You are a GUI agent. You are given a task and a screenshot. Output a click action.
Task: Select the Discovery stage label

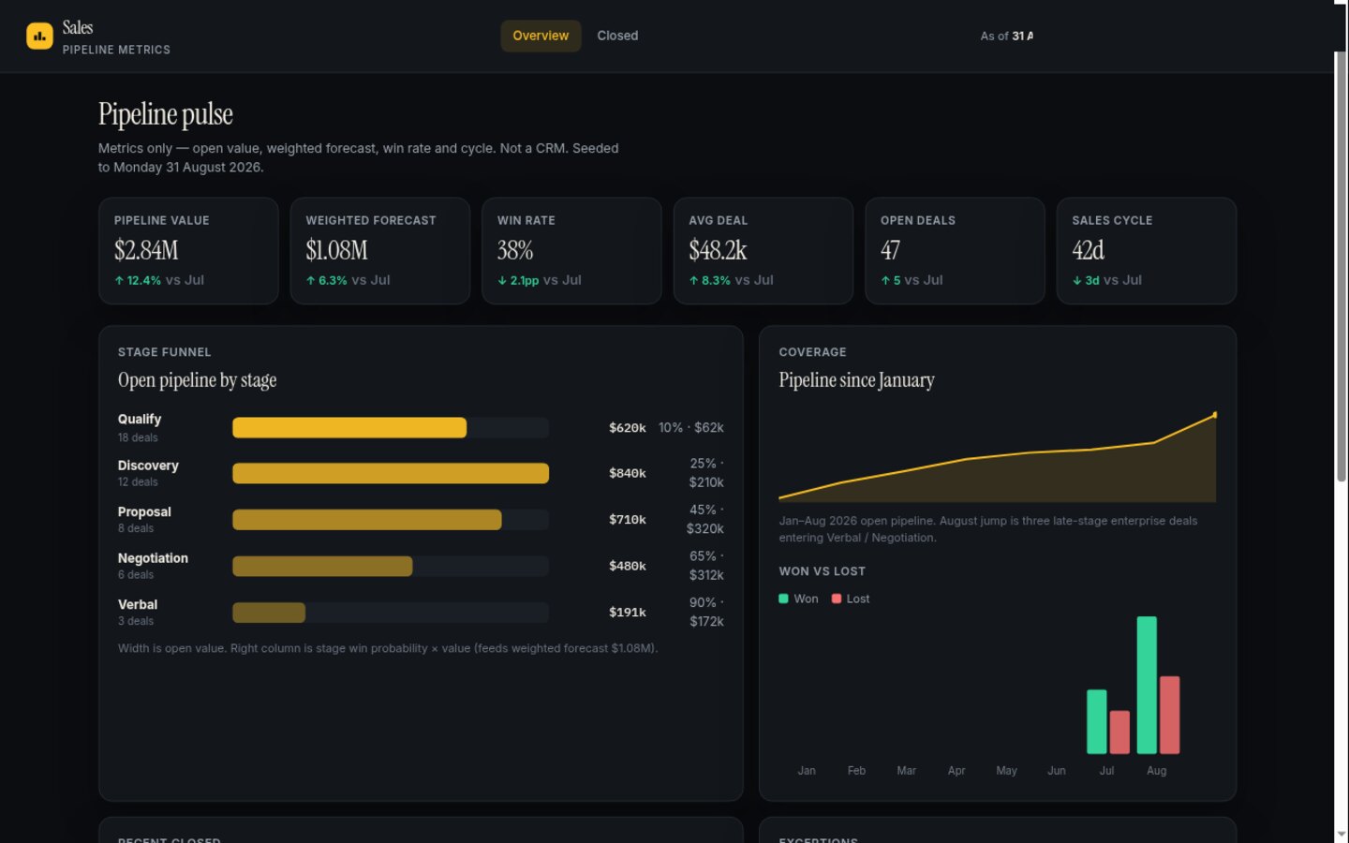[x=148, y=466]
